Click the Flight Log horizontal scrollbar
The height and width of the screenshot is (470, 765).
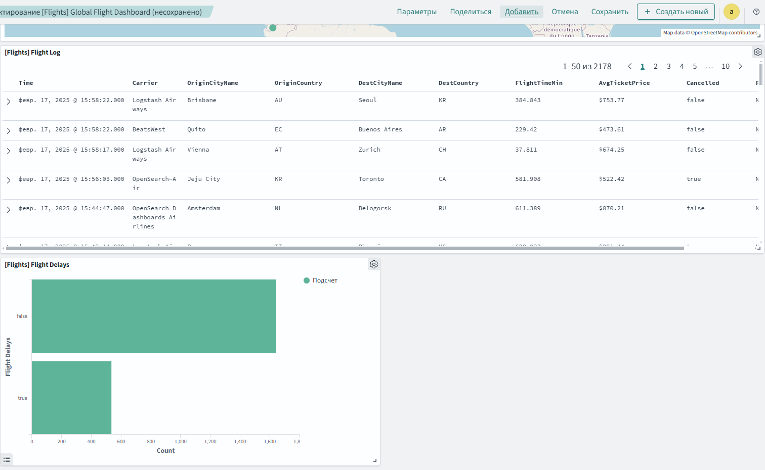(344, 248)
